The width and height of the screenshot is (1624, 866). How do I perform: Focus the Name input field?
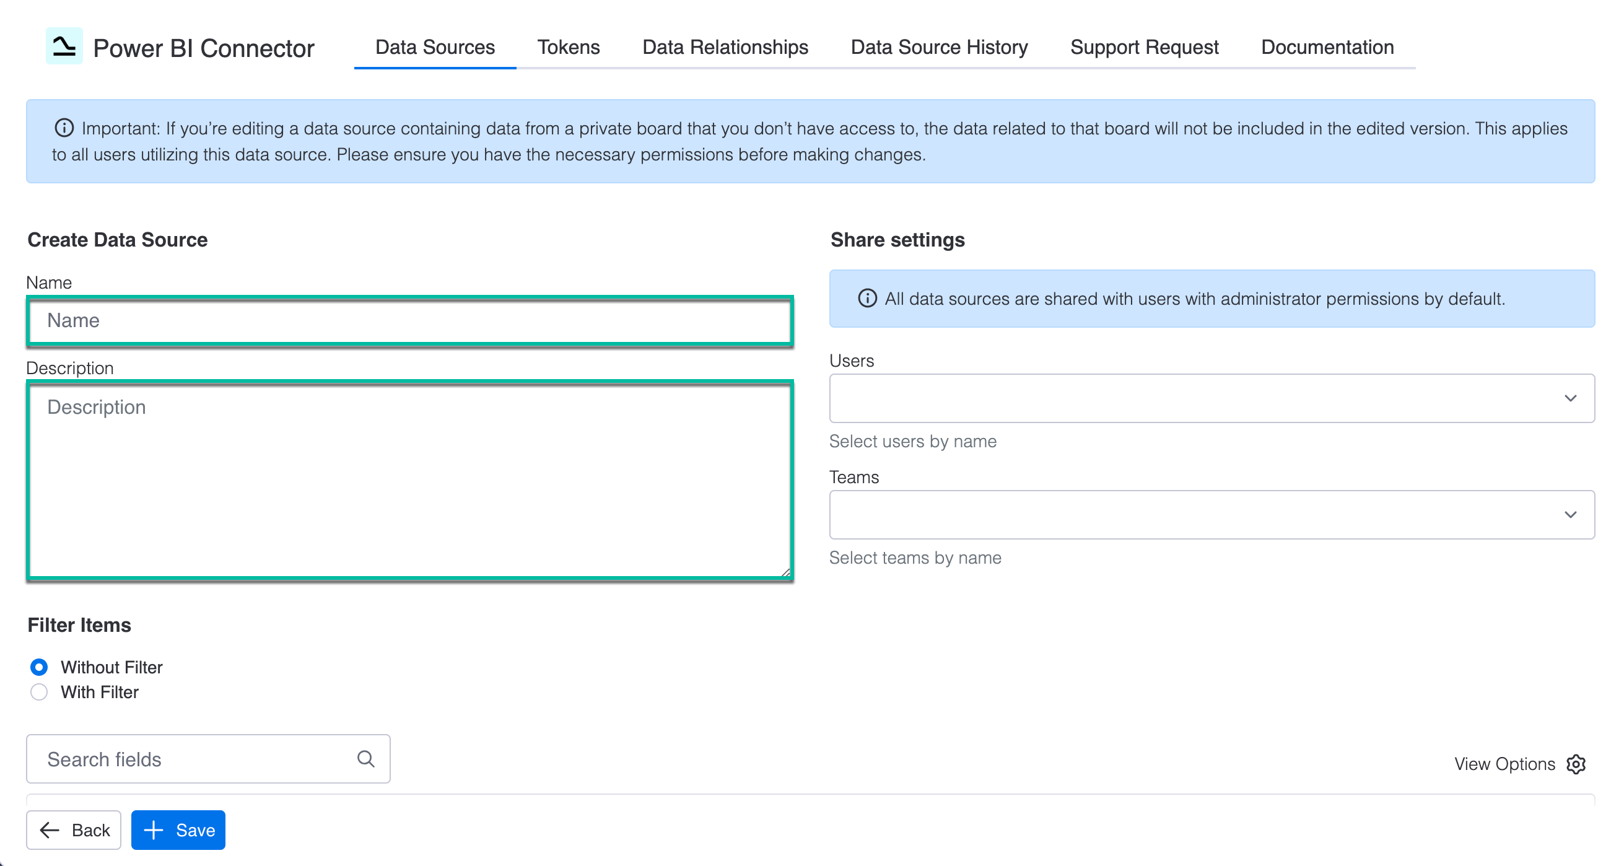(x=410, y=320)
